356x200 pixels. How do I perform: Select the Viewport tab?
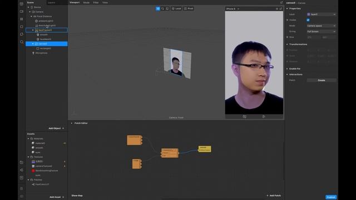tap(75, 2)
